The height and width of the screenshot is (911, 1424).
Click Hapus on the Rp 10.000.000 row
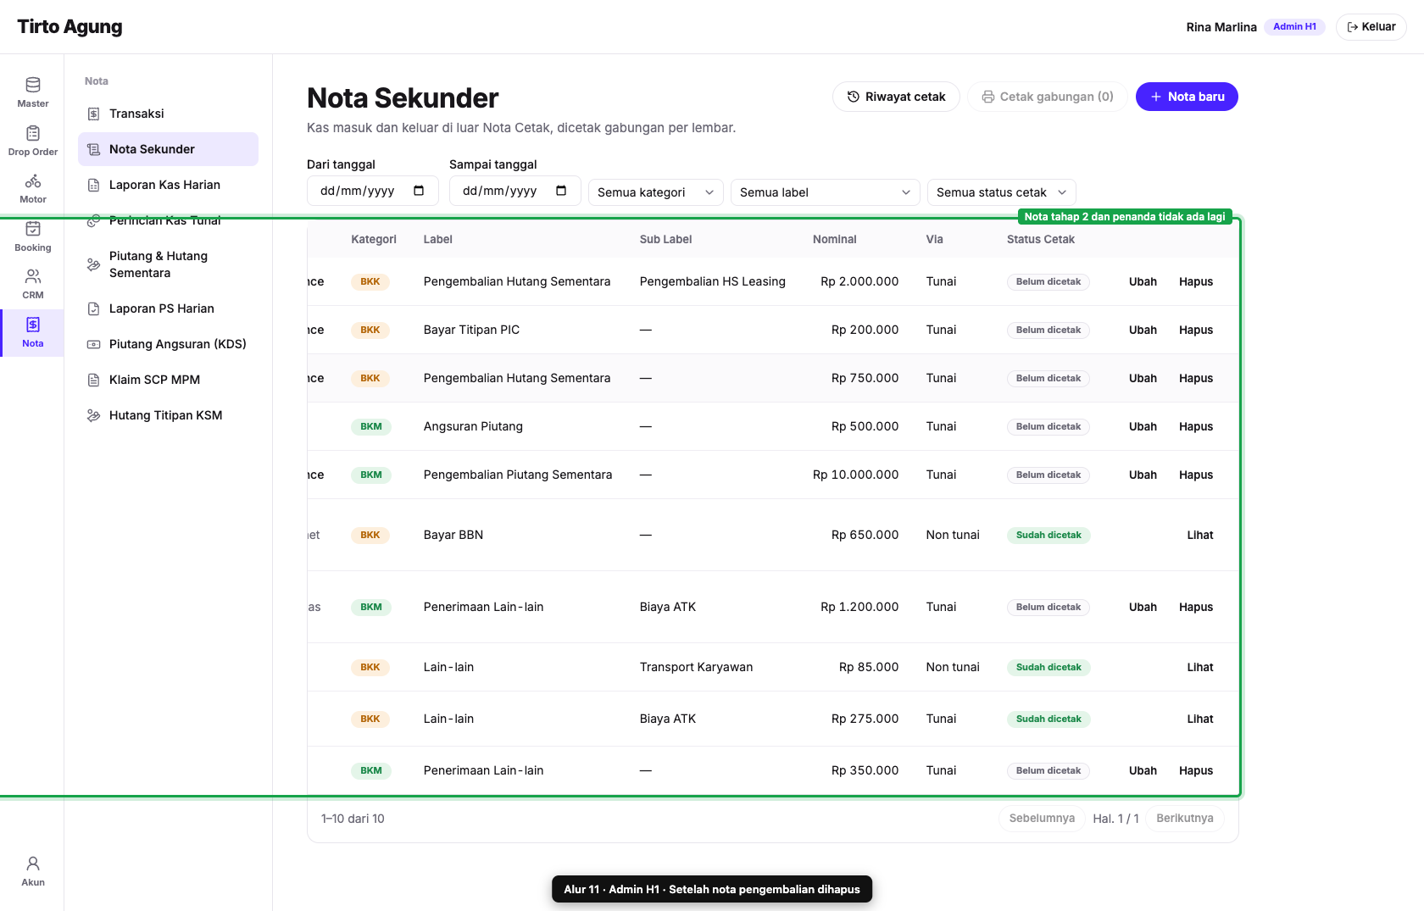tap(1196, 475)
